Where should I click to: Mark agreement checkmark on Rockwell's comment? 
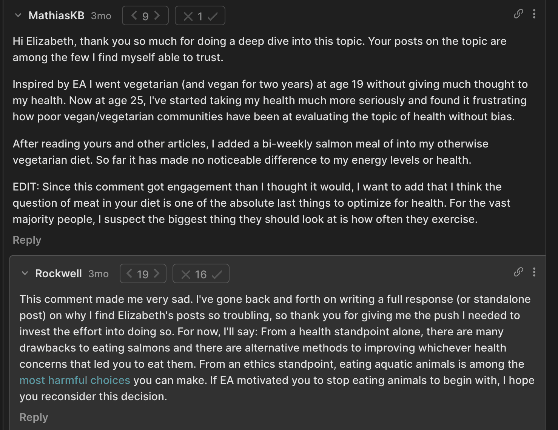pos(217,275)
